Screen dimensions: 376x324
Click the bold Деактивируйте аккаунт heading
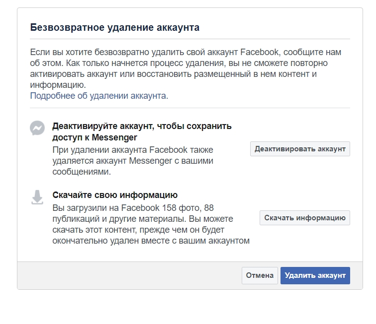142,131
